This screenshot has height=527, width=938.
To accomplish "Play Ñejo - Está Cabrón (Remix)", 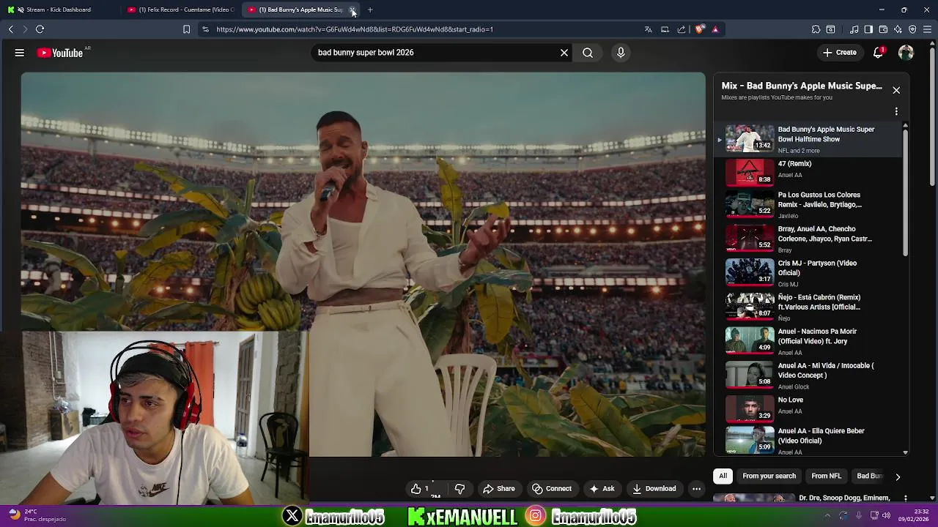I will point(810,307).
